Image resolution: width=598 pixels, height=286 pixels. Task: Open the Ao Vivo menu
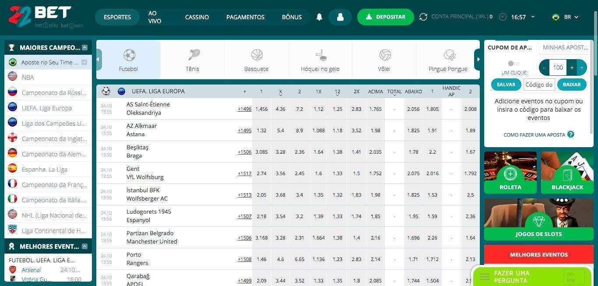[155, 17]
